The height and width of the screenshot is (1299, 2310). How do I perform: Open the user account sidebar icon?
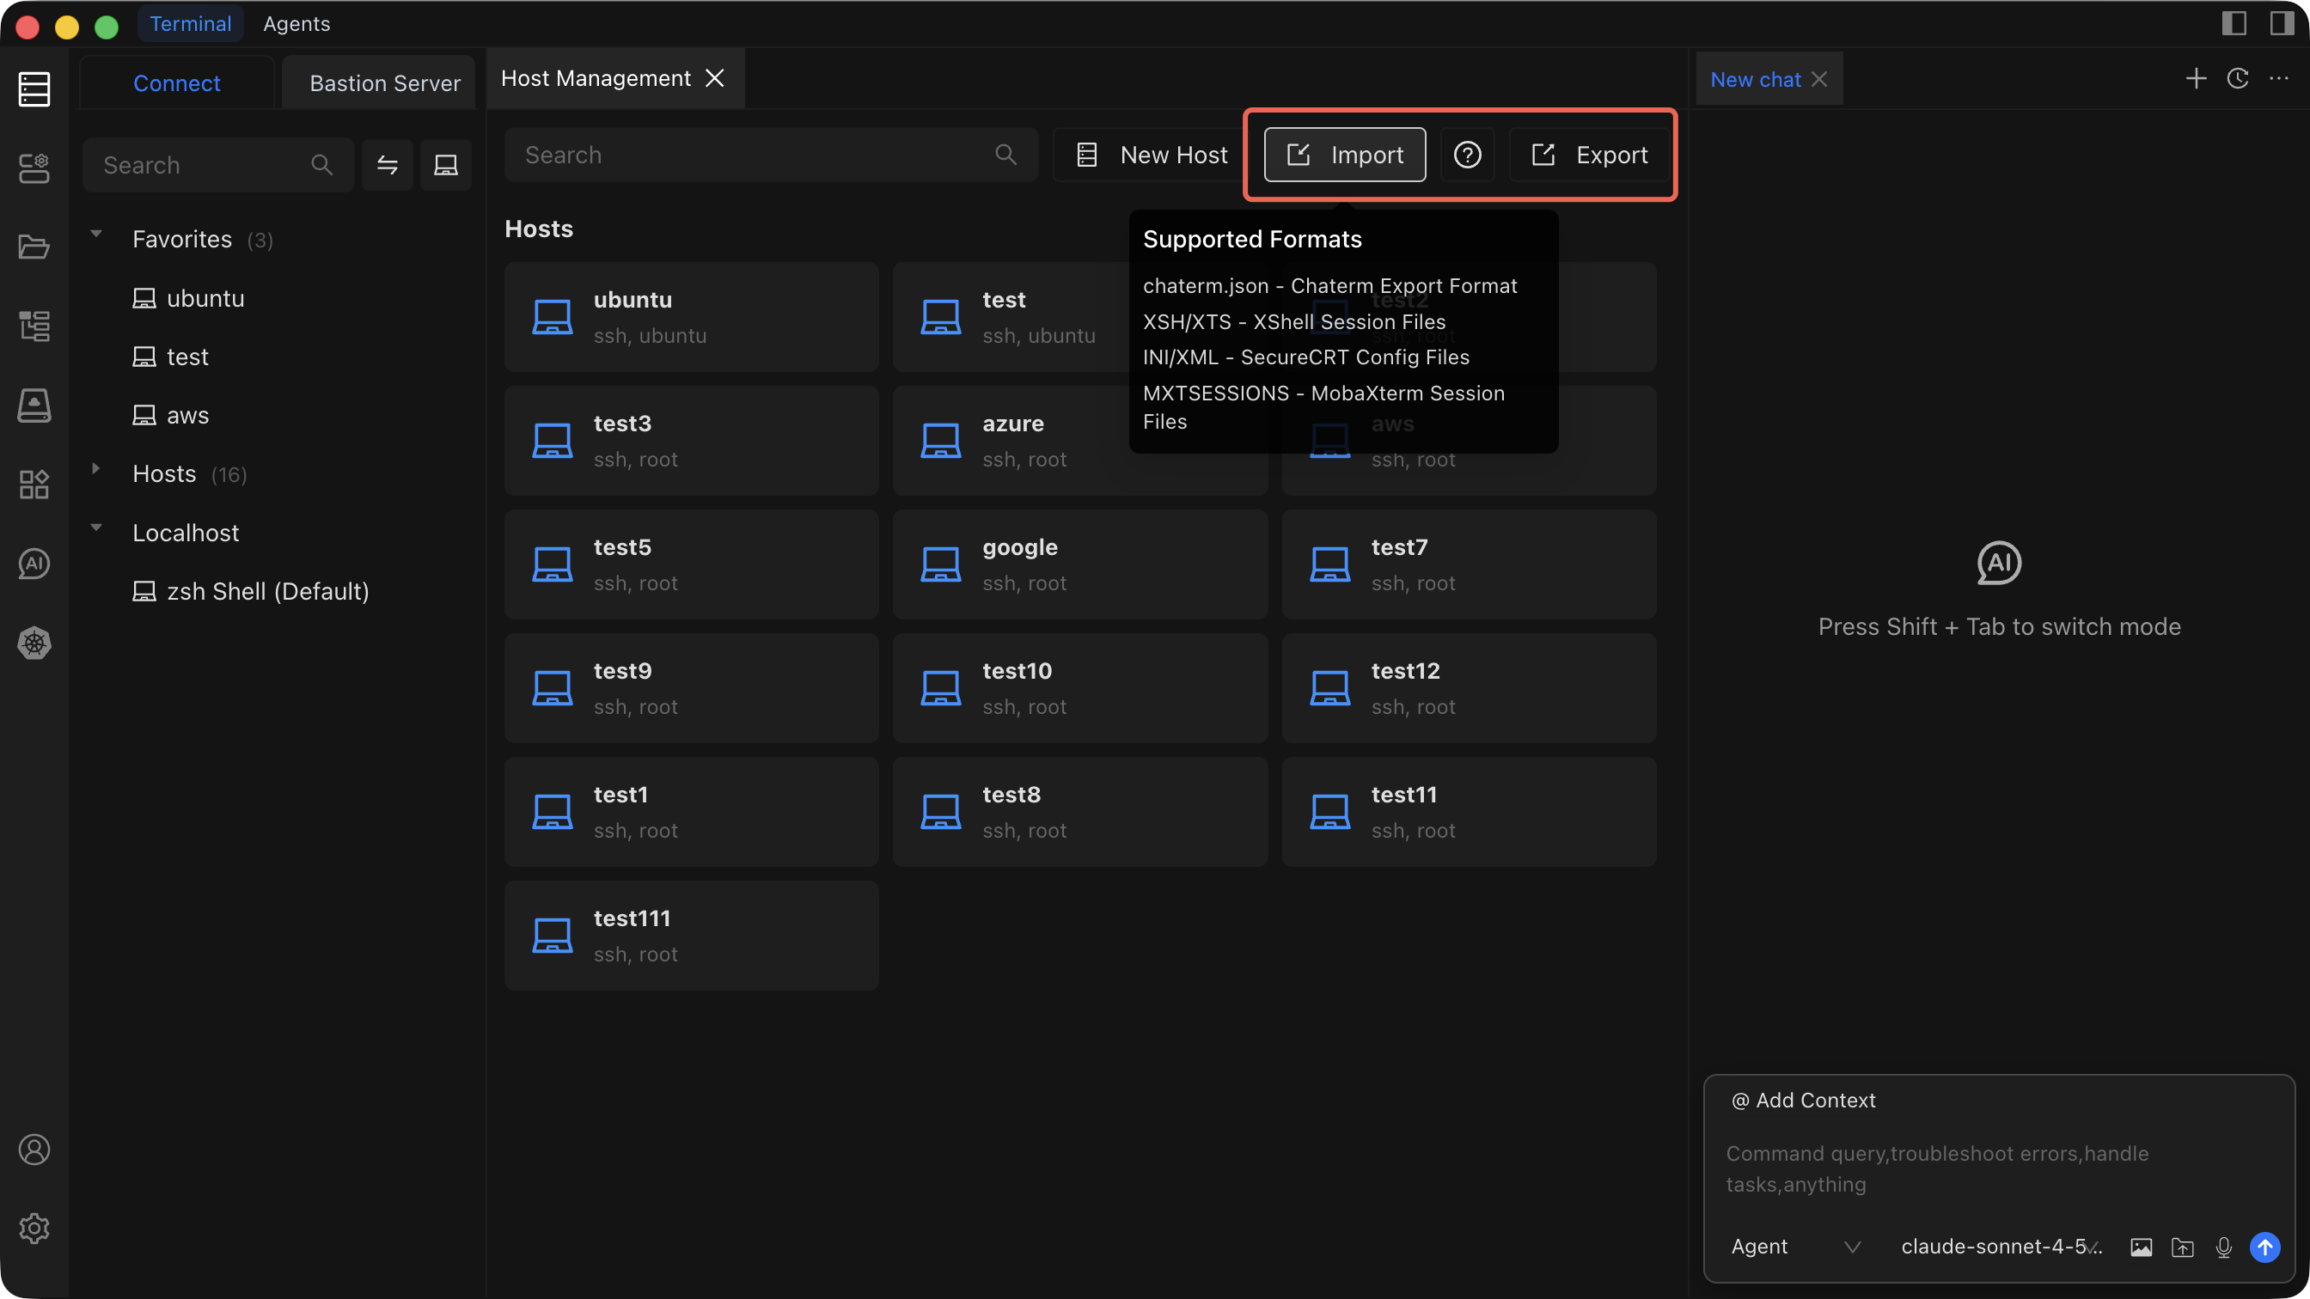pyautogui.click(x=34, y=1150)
